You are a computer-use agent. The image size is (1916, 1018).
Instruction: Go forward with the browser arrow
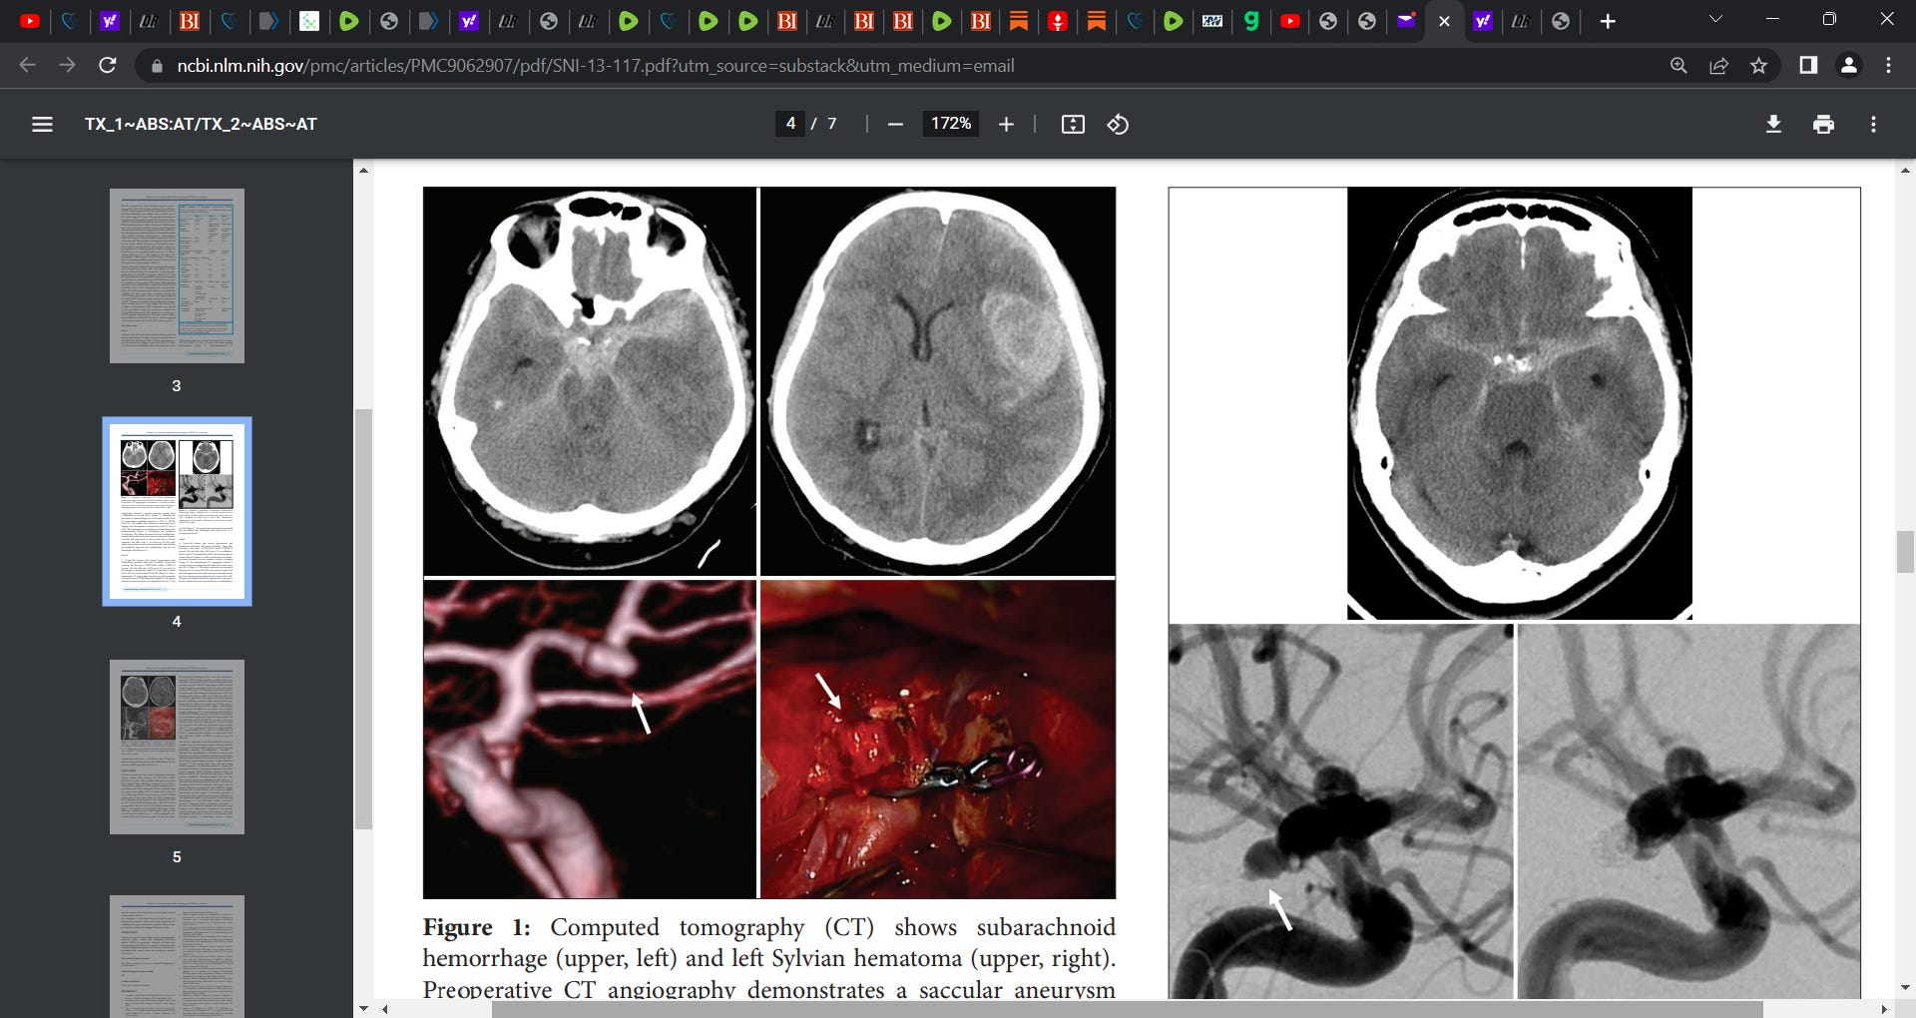coord(67,65)
